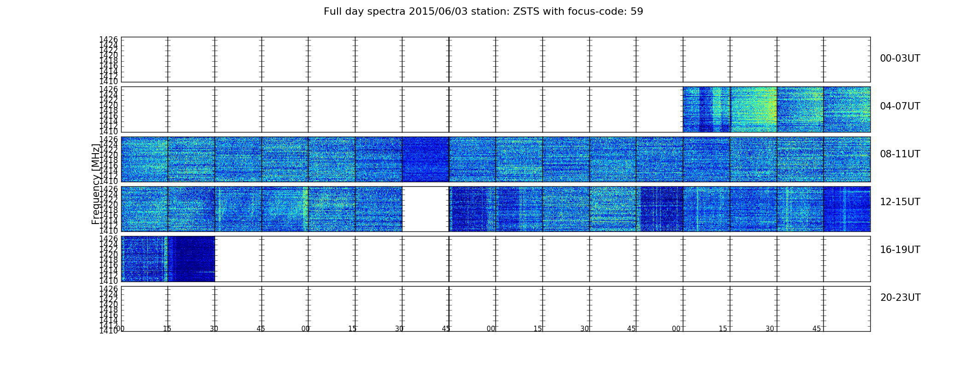967x368 pixels.
Task: Click the white data gap in 12-15UT panel
Action: pos(425,209)
